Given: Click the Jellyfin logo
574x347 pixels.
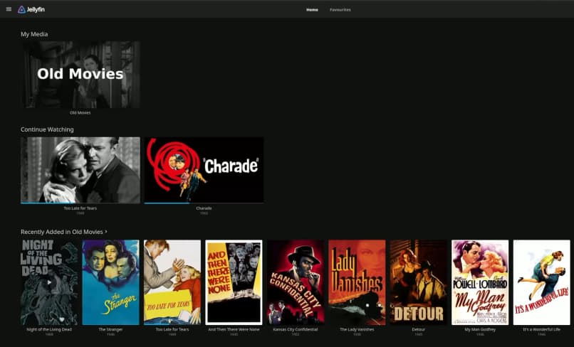Looking at the screenshot, I should click(x=31, y=9).
